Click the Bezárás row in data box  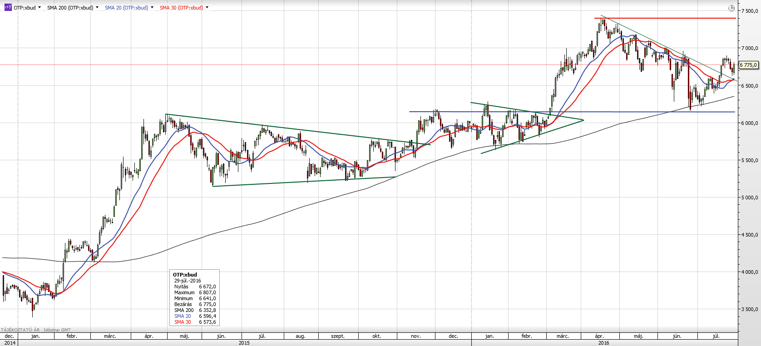coord(195,304)
